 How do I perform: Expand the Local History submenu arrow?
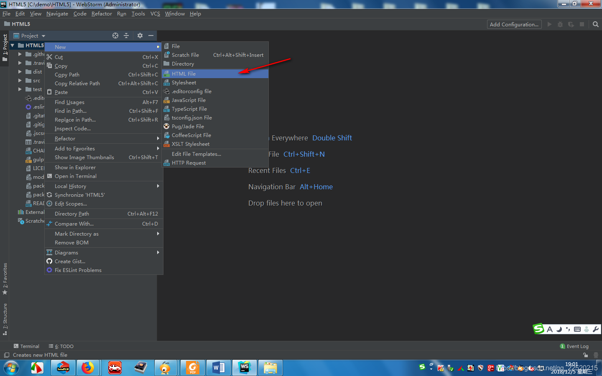(x=158, y=186)
